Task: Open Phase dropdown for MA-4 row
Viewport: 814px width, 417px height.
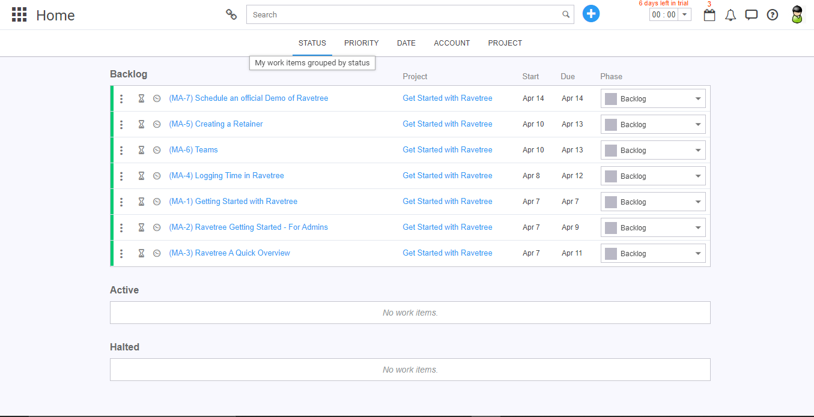Action: (x=653, y=176)
